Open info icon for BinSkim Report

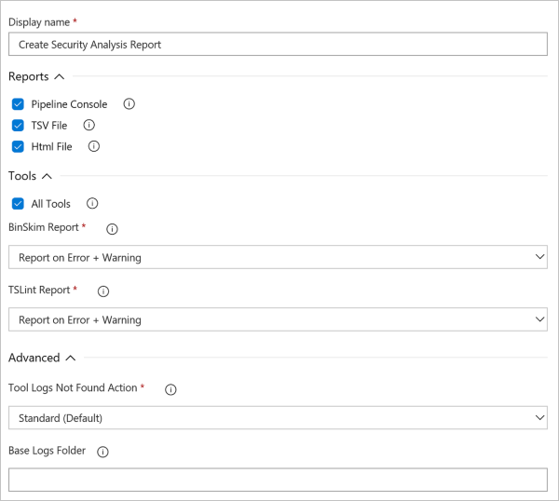[113, 228]
